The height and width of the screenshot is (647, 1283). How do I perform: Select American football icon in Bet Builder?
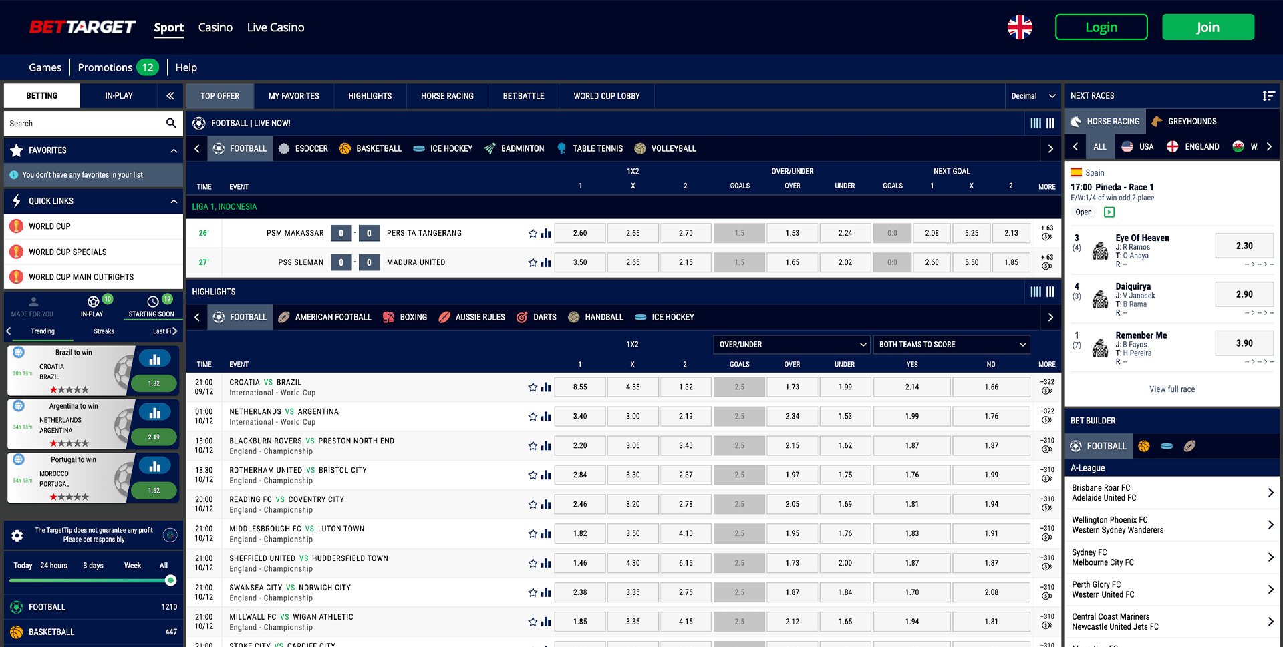(1189, 446)
